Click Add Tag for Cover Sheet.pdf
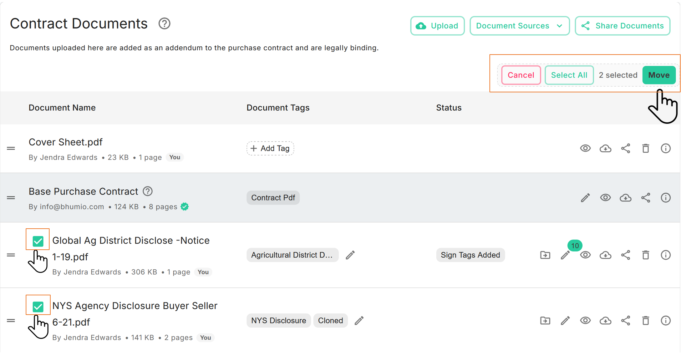 (270, 148)
